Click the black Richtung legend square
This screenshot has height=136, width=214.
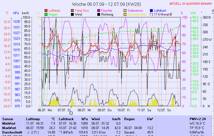[x=99, y=14]
